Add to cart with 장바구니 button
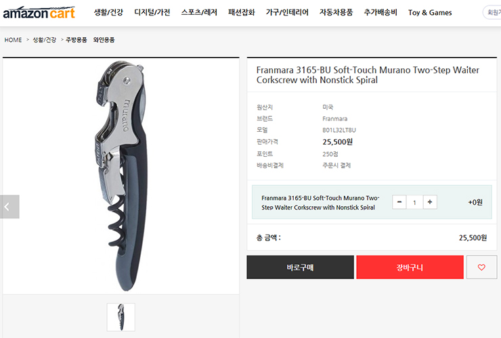The height and width of the screenshot is (338, 501). (410, 267)
